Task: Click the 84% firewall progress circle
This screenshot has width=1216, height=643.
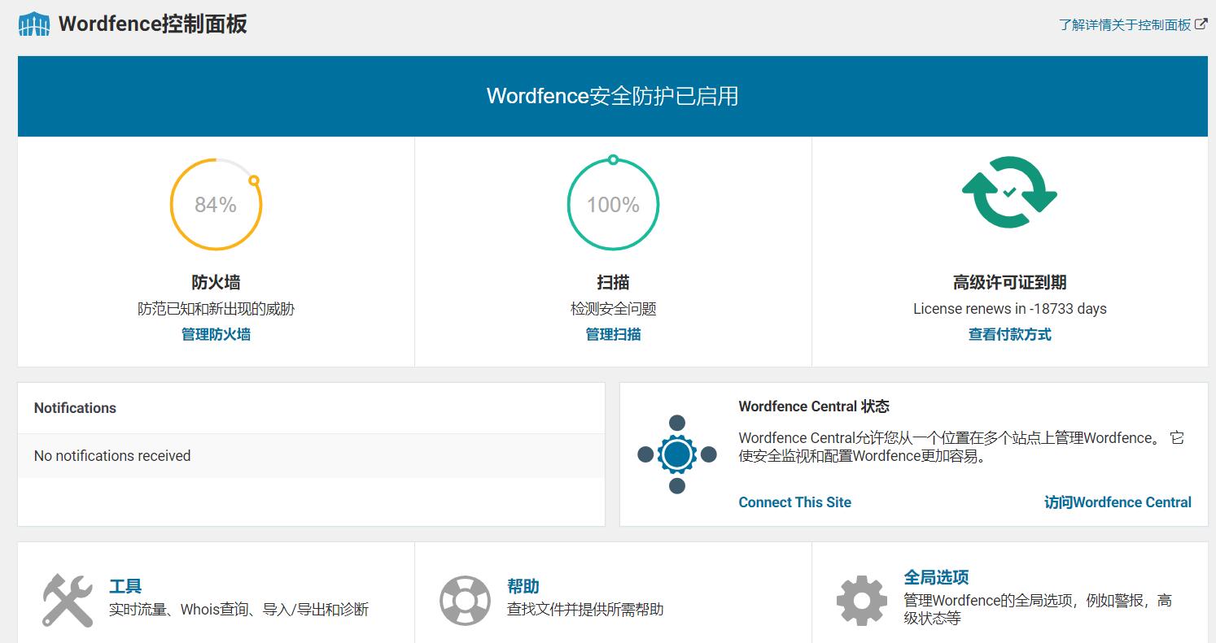Action: click(x=216, y=204)
